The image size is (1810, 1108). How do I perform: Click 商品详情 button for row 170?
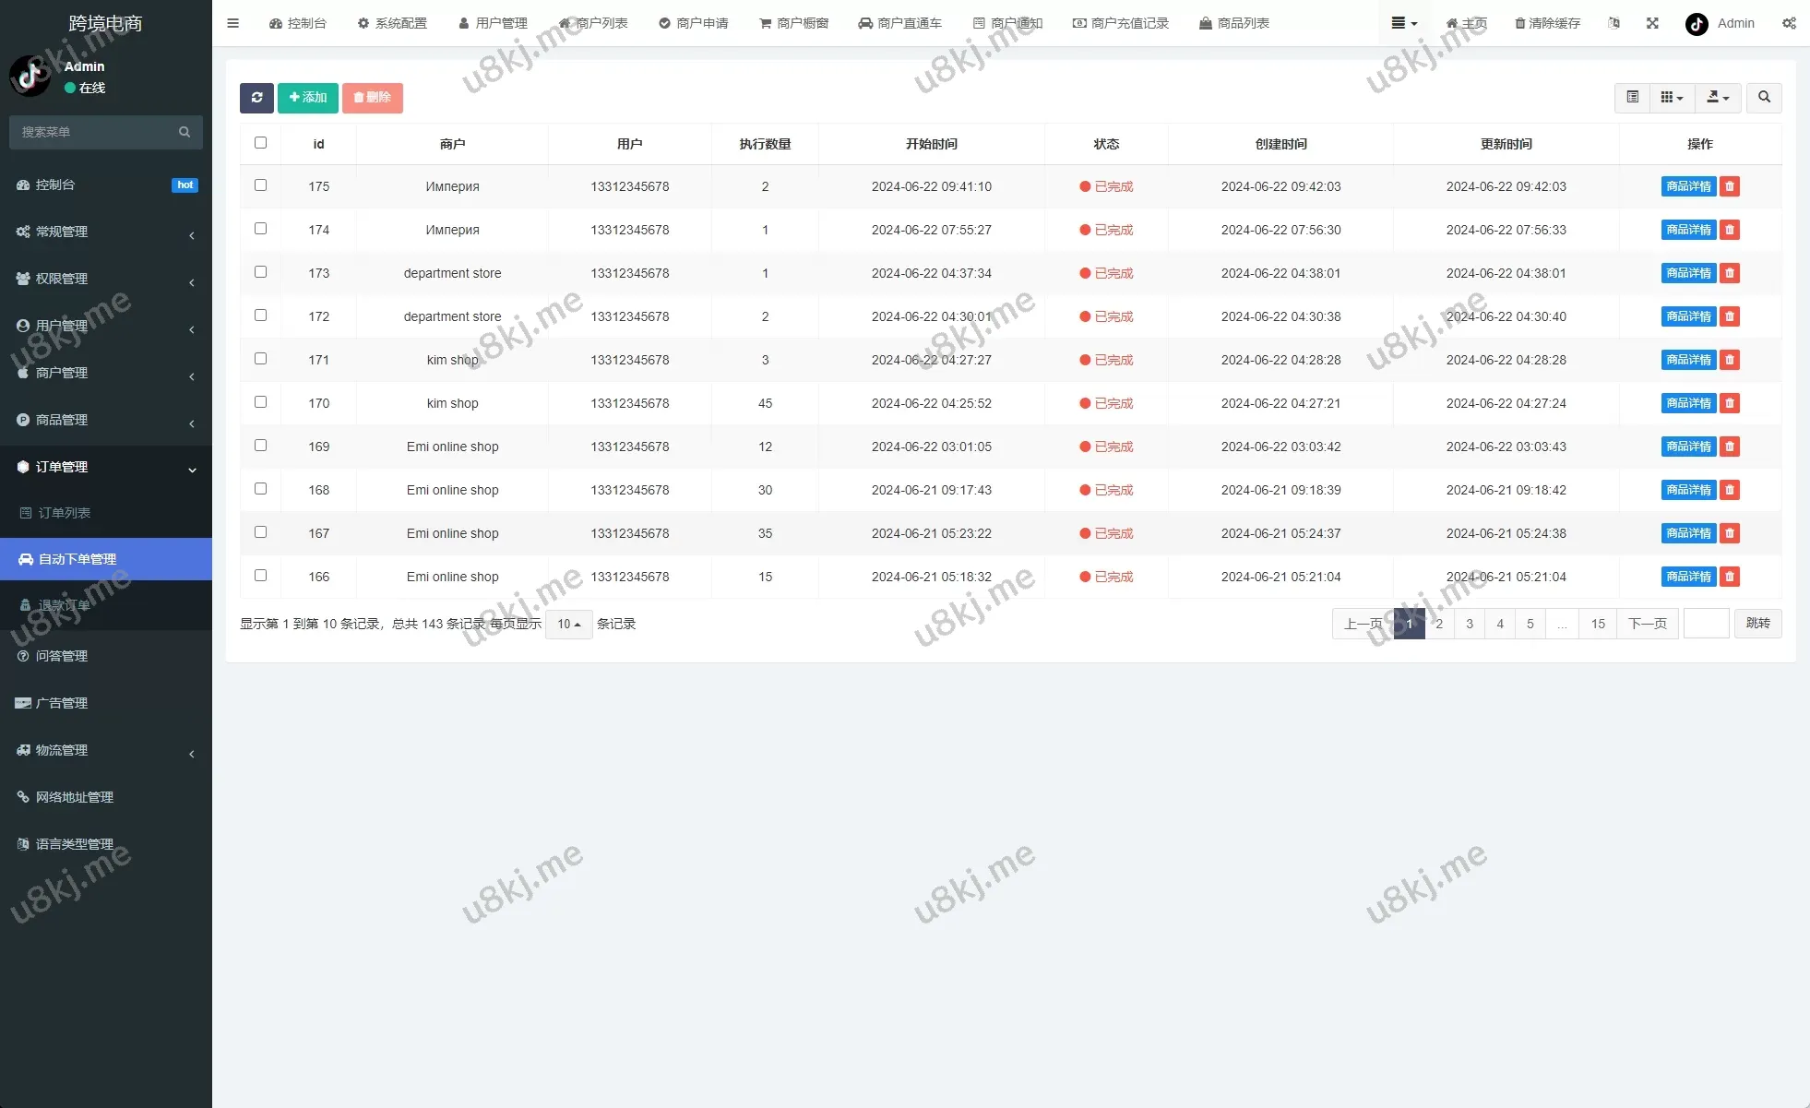click(1687, 403)
